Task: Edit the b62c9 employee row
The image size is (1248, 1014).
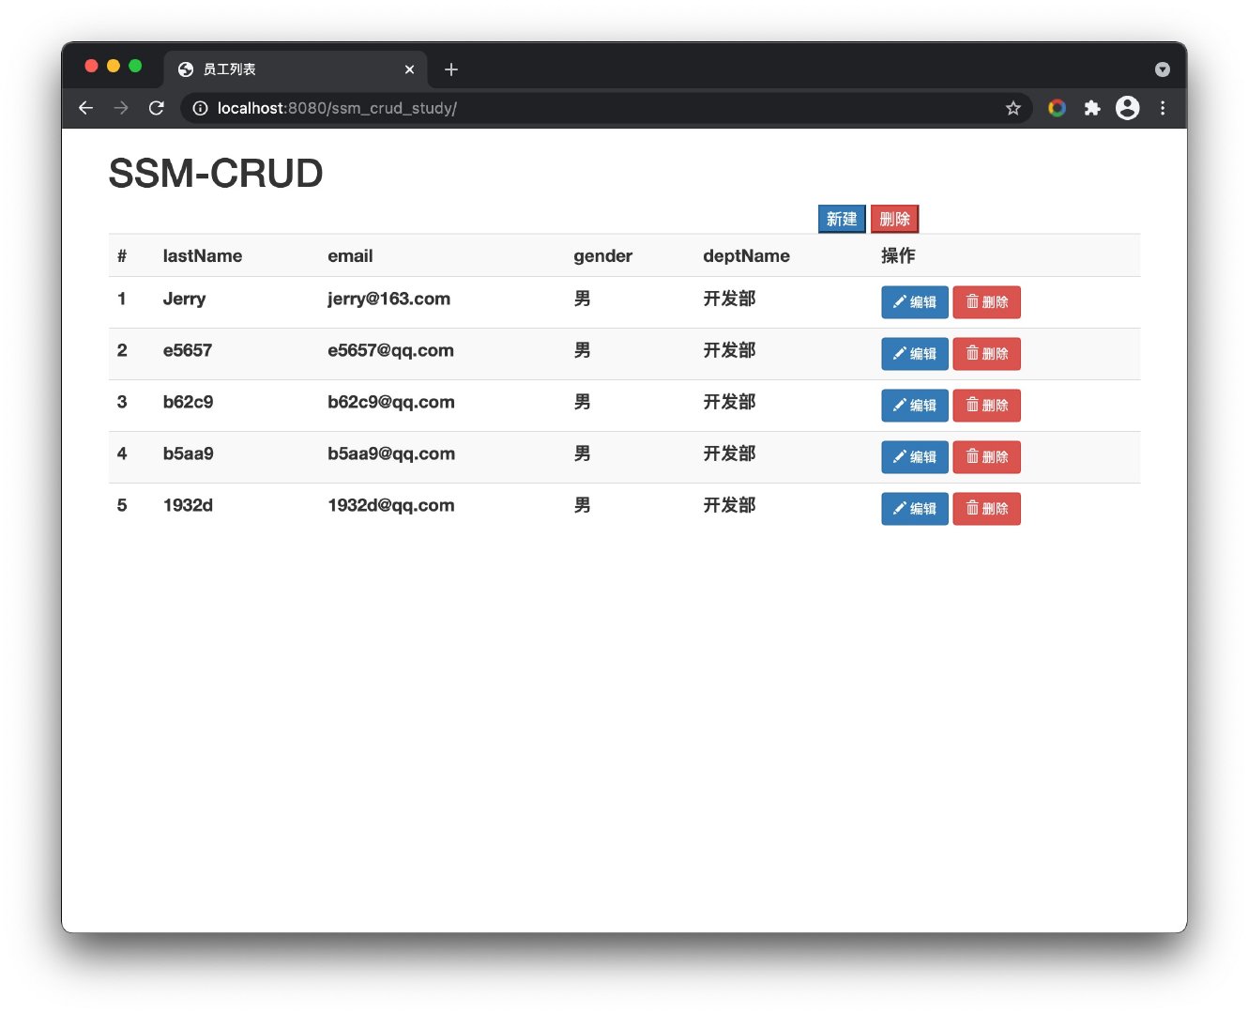Action: [915, 406]
